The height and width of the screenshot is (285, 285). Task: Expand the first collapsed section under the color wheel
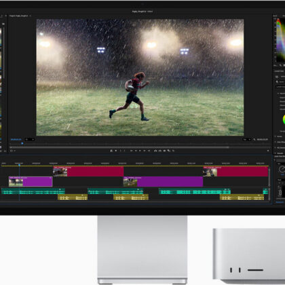[275, 136]
